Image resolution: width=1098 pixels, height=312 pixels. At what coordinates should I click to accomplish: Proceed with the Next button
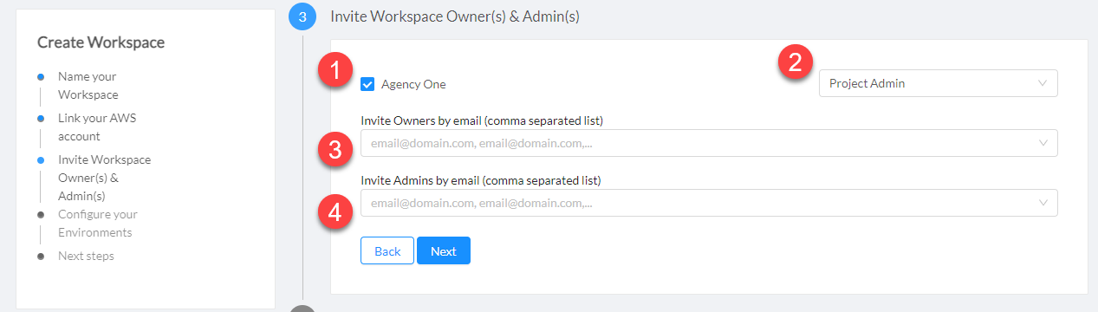(x=444, y=250)
